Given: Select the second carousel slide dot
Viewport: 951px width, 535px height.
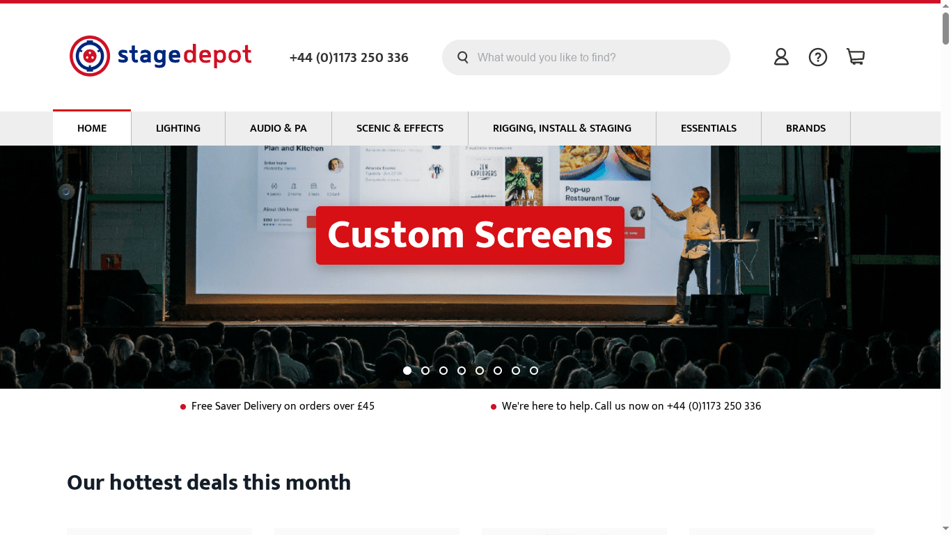Looking at the screenshot, I should tap(425, 371).
